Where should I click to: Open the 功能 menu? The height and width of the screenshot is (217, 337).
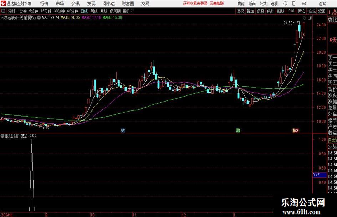click(241, 4)
